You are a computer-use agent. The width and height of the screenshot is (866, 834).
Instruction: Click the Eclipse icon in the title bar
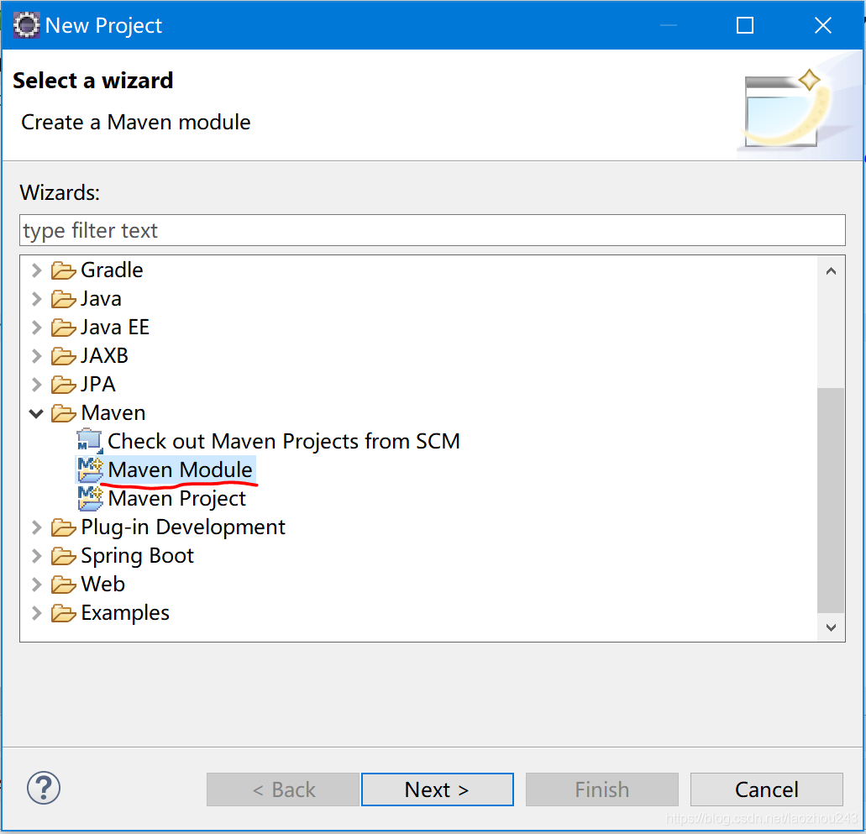point(27,25)
